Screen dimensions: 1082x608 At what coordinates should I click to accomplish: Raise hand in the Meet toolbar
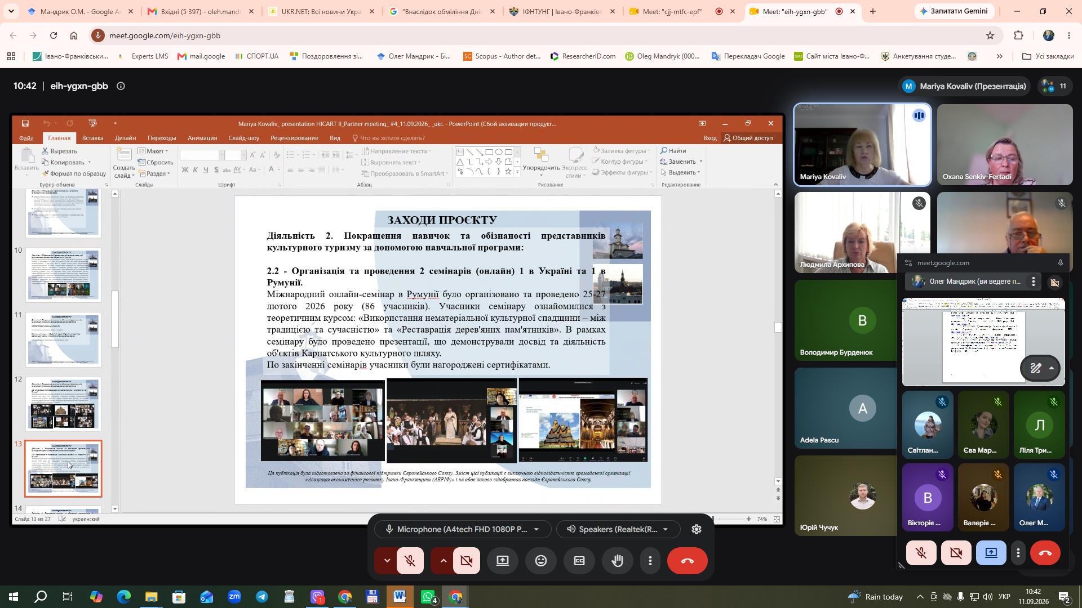[x=618, y=561]
